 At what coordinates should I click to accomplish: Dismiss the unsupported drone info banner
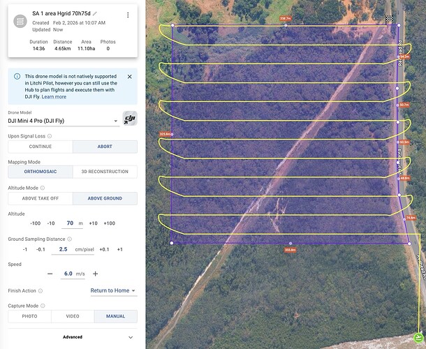click(x=129, y=76)
